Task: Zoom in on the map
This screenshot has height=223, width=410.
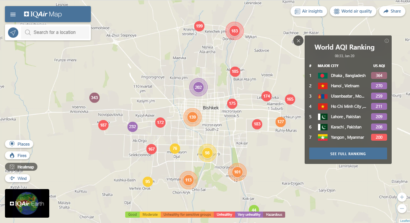Action: click(x=402, y=197)
